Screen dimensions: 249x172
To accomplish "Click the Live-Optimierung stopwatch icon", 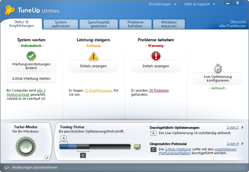I will pos(218,68).
